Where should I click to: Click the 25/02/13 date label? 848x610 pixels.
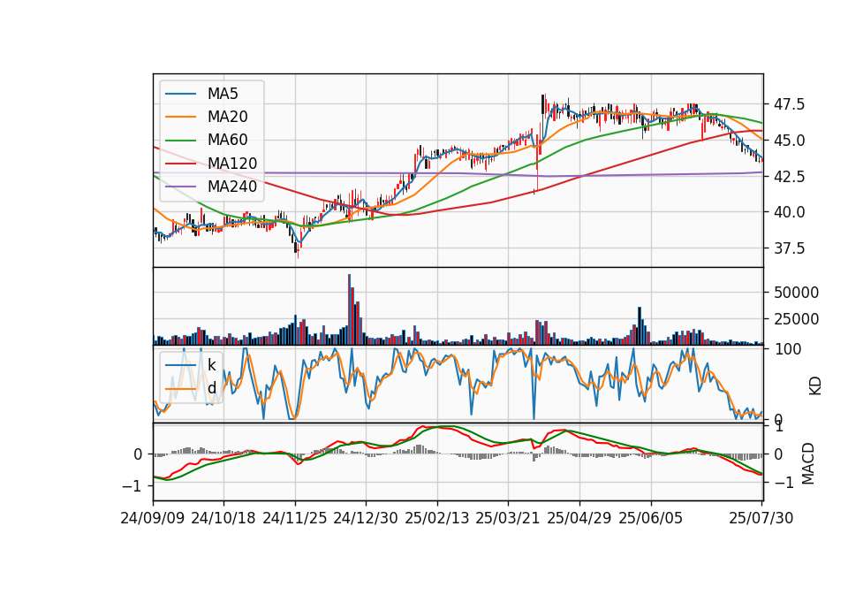pos(437,518)
